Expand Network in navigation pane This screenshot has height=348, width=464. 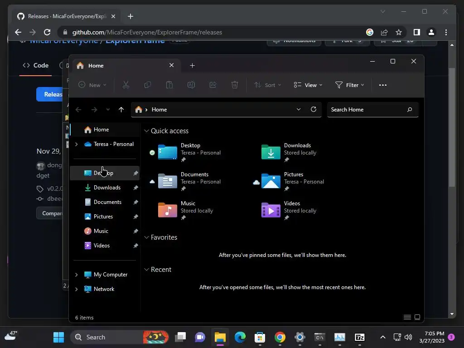click(x=76, y=289)
